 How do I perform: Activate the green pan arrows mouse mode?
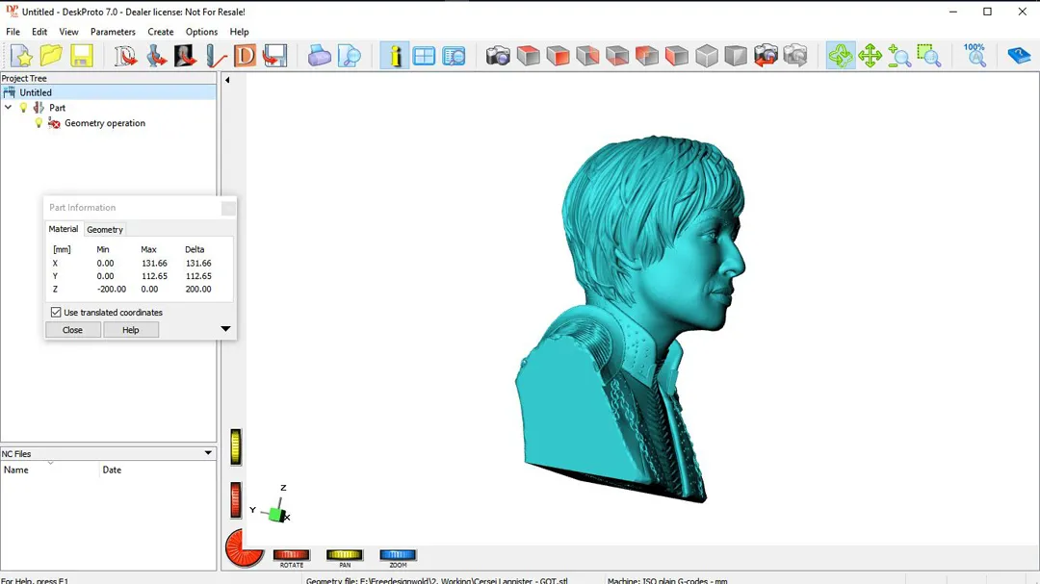pos(870,56)
